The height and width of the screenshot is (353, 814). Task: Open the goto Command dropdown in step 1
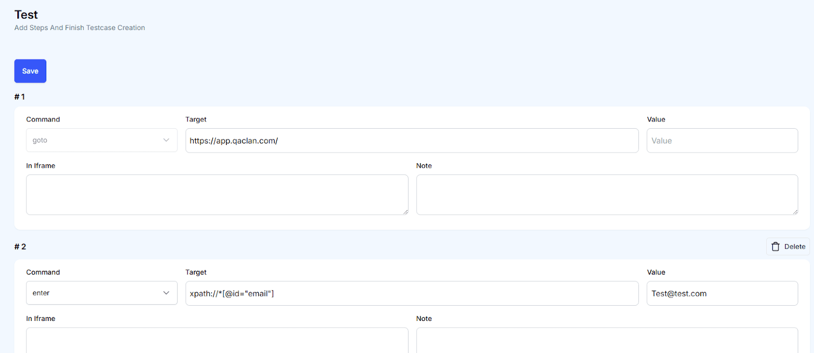tap(102, 140)
